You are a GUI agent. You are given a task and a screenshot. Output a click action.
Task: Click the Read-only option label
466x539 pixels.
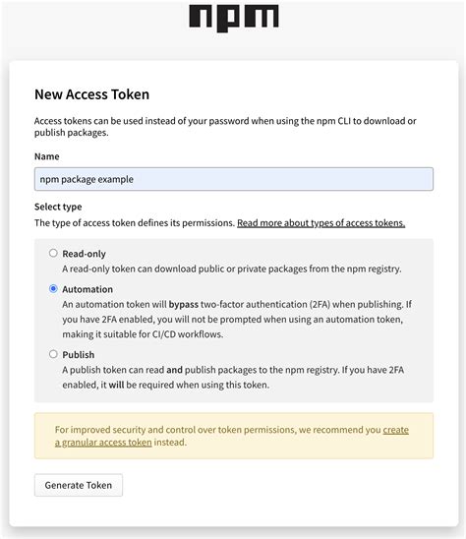click(x=84, y=254)
